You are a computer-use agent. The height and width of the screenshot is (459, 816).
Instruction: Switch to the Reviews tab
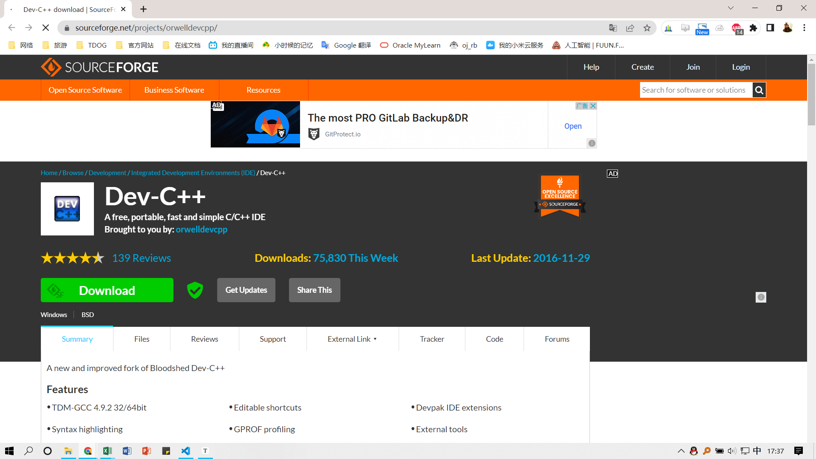point(204,339)
